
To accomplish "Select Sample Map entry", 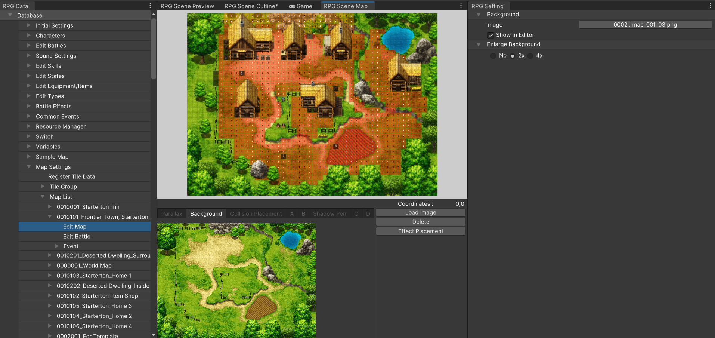I will pyautogui.click(x=84, y=157).
